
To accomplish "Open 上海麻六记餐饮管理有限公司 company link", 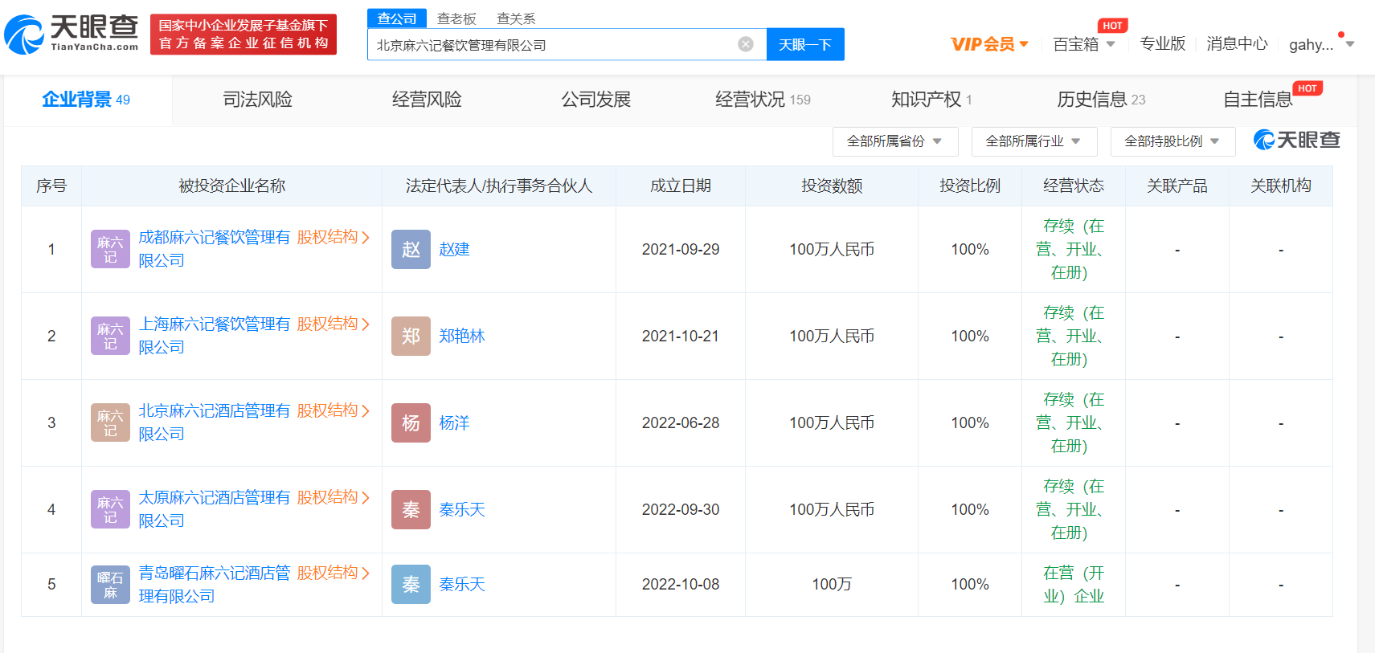I will [214, 324].
